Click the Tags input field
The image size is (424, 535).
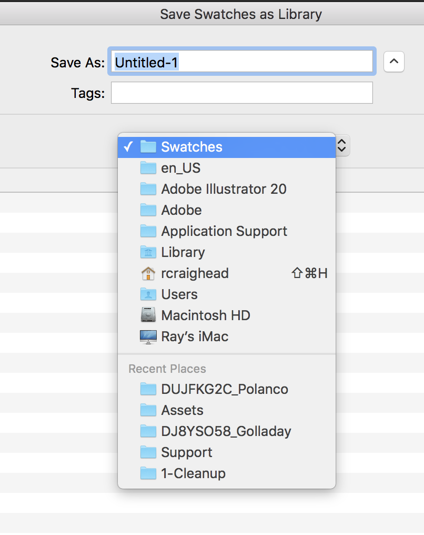(x=241, y=93)
